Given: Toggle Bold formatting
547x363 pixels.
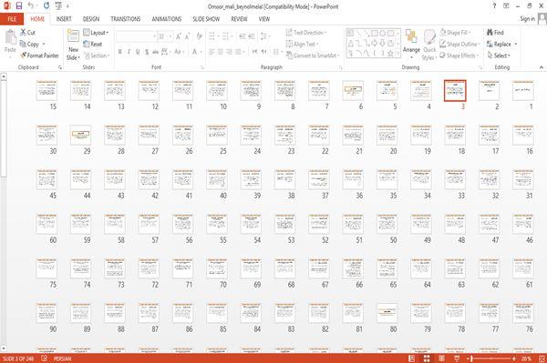Looking at the screenshot, I should tap(120, 52).
